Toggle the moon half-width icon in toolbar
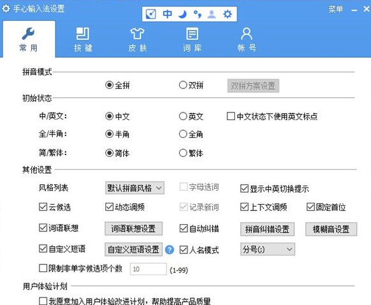Screen dimensions: 371x305 182,14
